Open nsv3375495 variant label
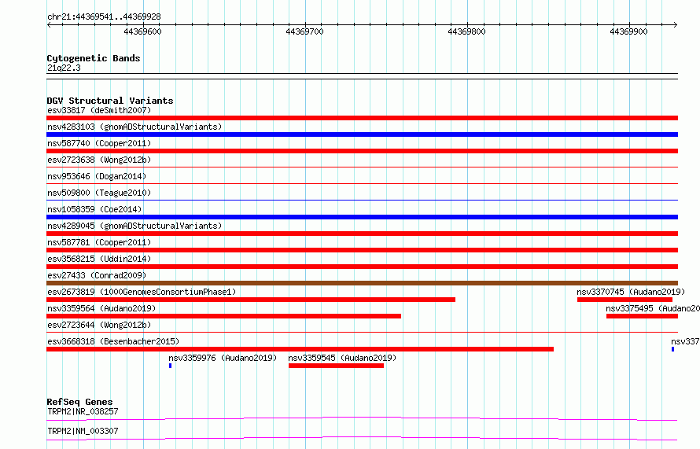Image resolution: width=700 pixels, height=449 pixels. click(653, 308)
